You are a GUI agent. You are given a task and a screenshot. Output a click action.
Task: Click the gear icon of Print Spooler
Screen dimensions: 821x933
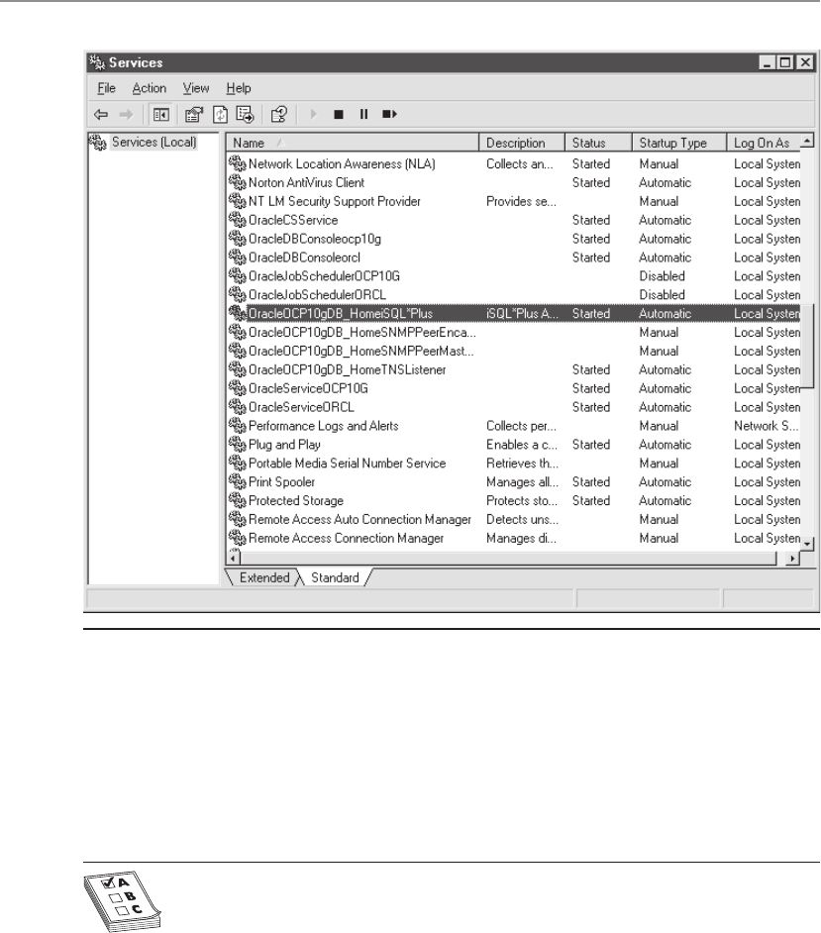[x=238, y=482]
